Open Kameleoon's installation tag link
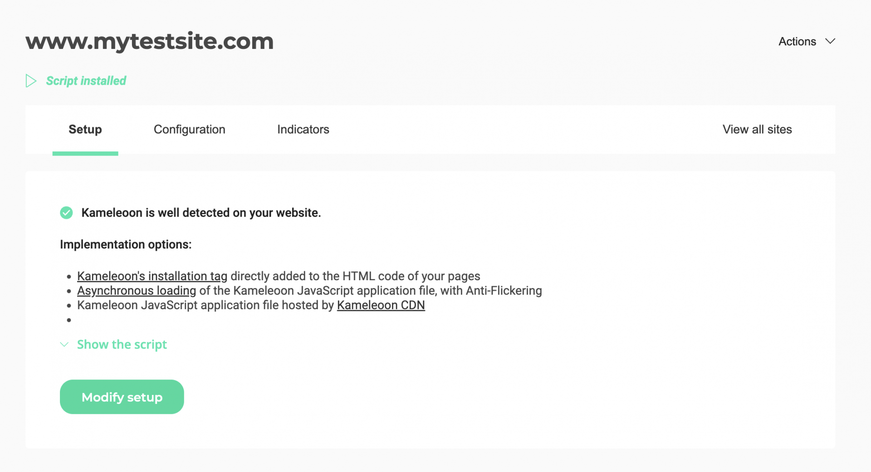The image size is (871, 472). tap(152, 276)
